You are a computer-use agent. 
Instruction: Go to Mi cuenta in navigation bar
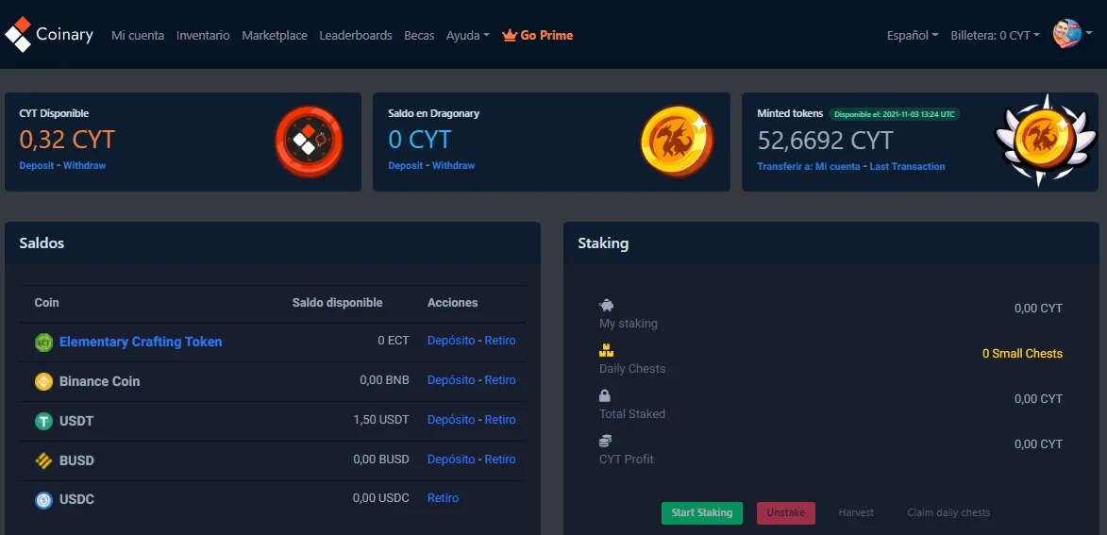pos(138,35)
